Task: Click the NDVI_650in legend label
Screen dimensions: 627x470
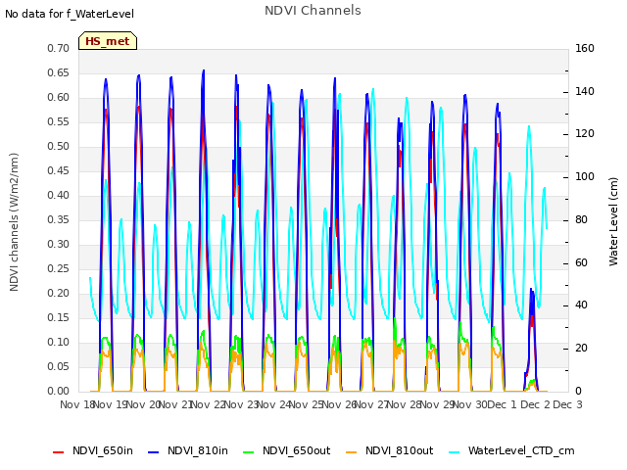Action: 103,450
